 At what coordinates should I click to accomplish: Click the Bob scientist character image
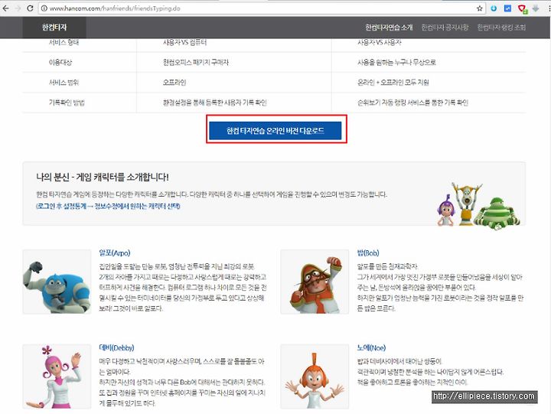pos(315,282)
